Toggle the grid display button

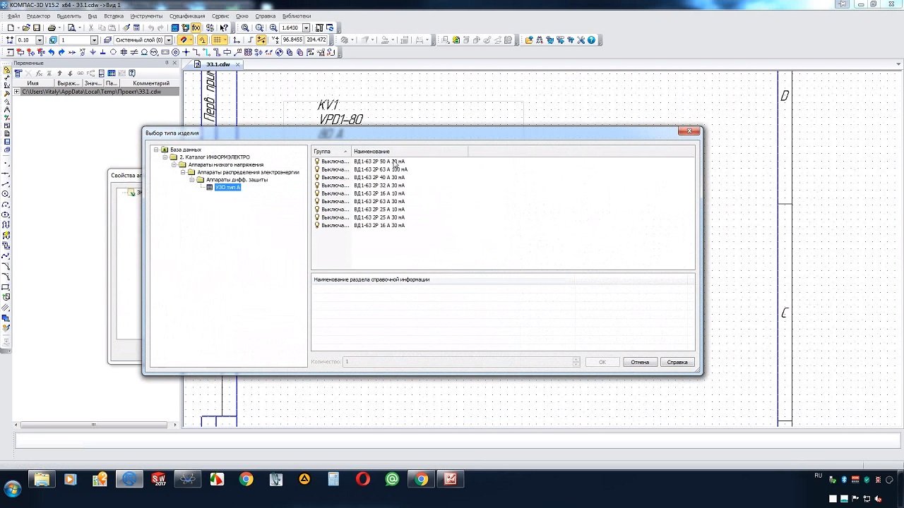click(x=218, y=40)
